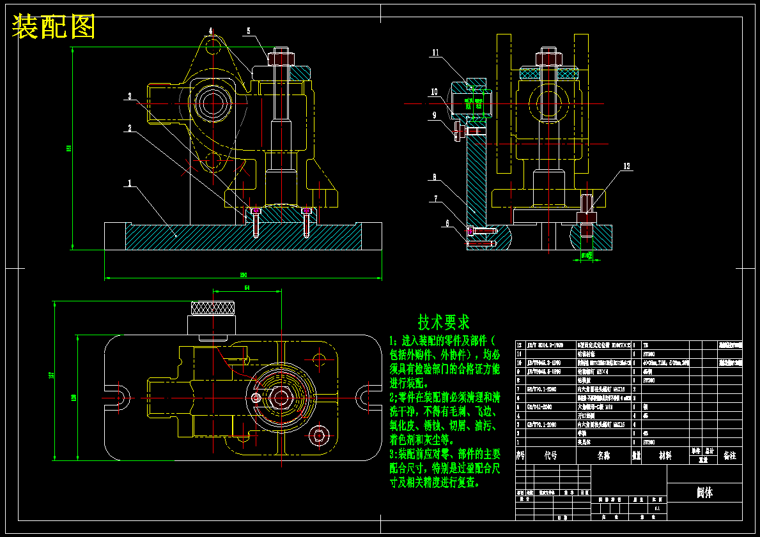Select callout number 2 in the front view
This screenshot has width=760, height=537.
pos(129,128)
